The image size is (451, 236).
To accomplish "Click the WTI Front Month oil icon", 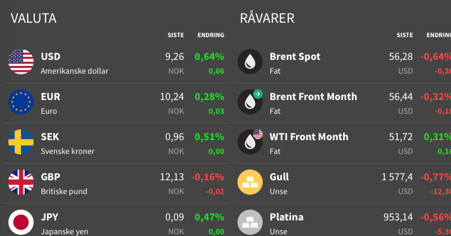I will click(250, 142).
